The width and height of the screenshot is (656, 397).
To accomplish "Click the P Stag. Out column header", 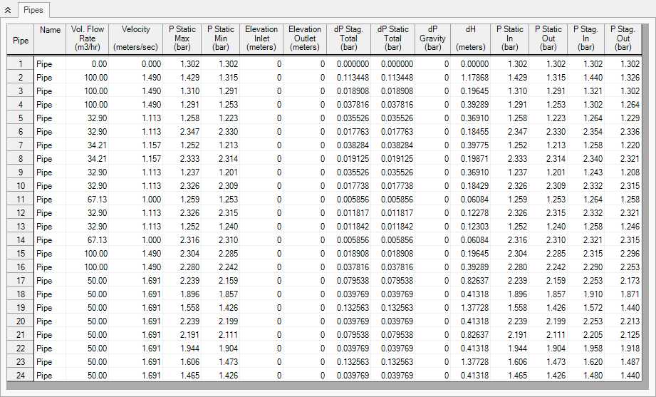I will click(x=624, y=38).
